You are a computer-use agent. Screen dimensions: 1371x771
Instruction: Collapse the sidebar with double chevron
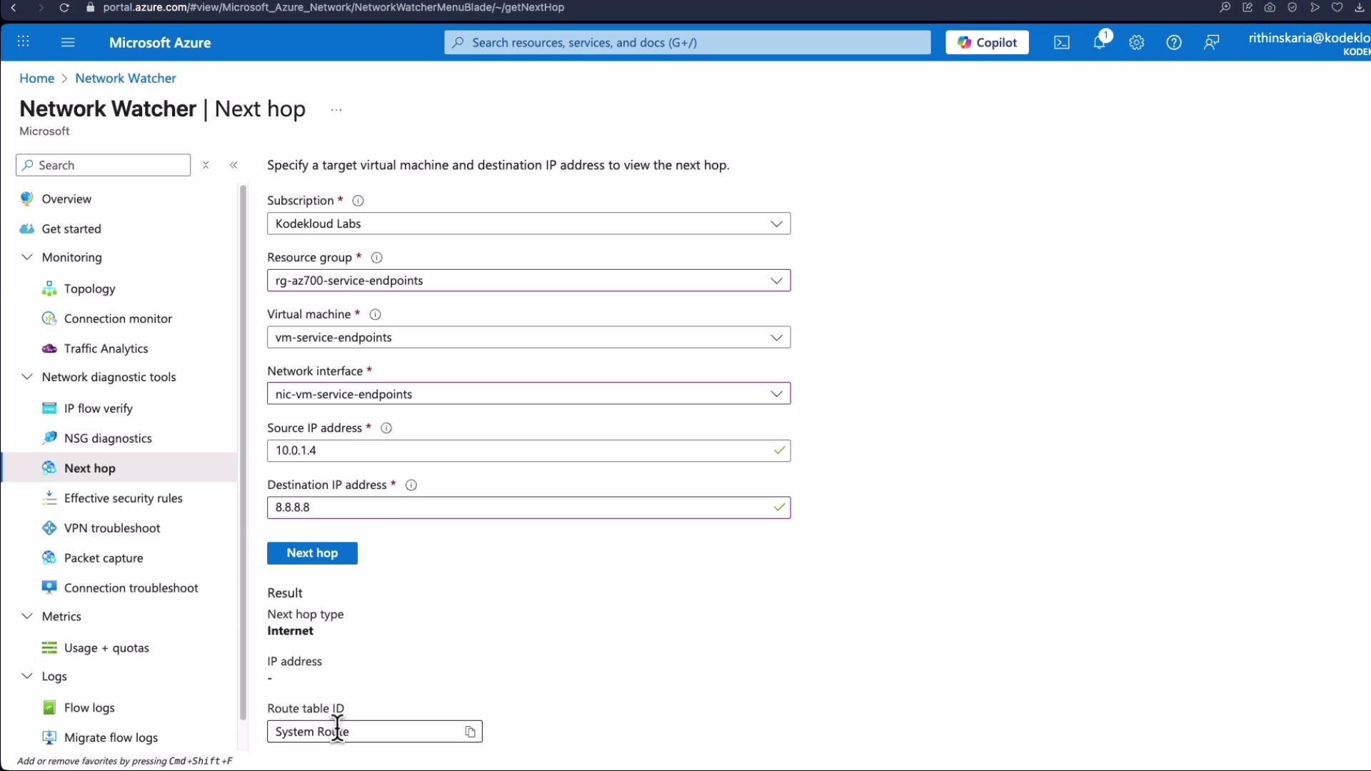tap(233, 165)
